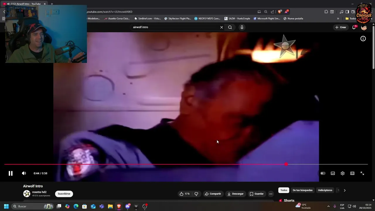Select the Todos filter chip
375x211 pixels.
tap(284, 190)
